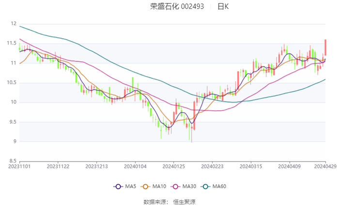Select the 日K period label
Viewport: 339px width, 206px height.
[223, 7]
